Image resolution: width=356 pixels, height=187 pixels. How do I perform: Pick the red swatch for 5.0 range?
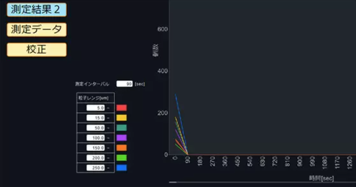(x=122, y=108)
